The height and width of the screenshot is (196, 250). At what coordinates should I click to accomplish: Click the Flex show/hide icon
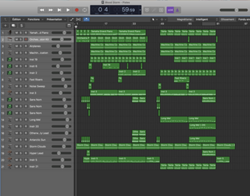pos(78,20)
